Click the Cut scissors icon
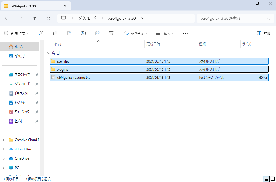This screenshot has width=276, height=182. (x=41, y=33)
